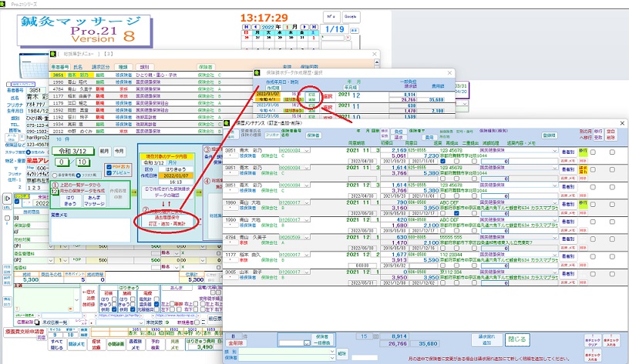Toggle the PDF出力 checkbox
Viewport: 629px width, 364px height.
coord(109,166)
